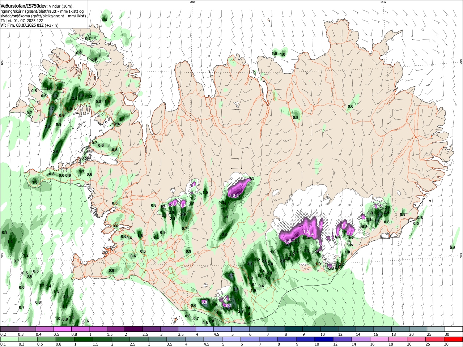Click the 'Veðurstofan/IS750dev' title text
The image size is (463, 347).
[x=23, y=6]
